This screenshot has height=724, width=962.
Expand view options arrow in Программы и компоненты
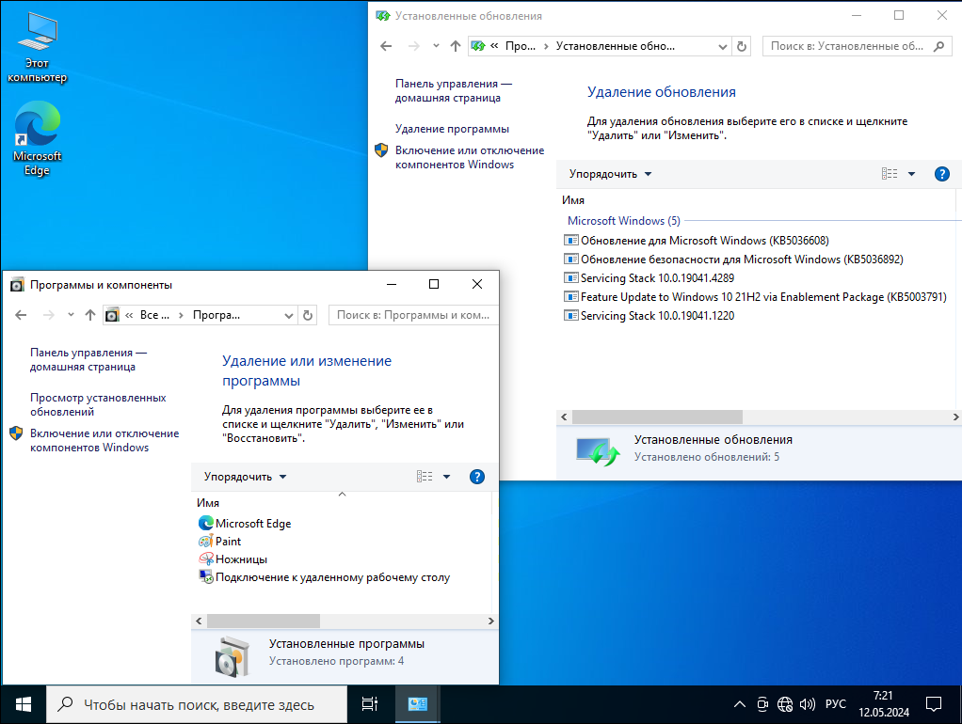coord(446,477)
